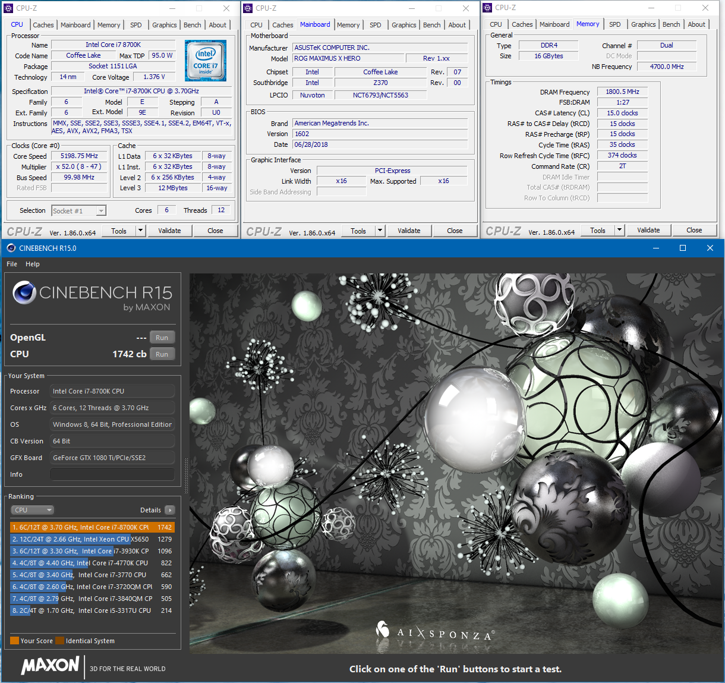Screen dimensions: 725x683
Task: Click Tools button in Mainboard window
Action: (x=358, y=231)
